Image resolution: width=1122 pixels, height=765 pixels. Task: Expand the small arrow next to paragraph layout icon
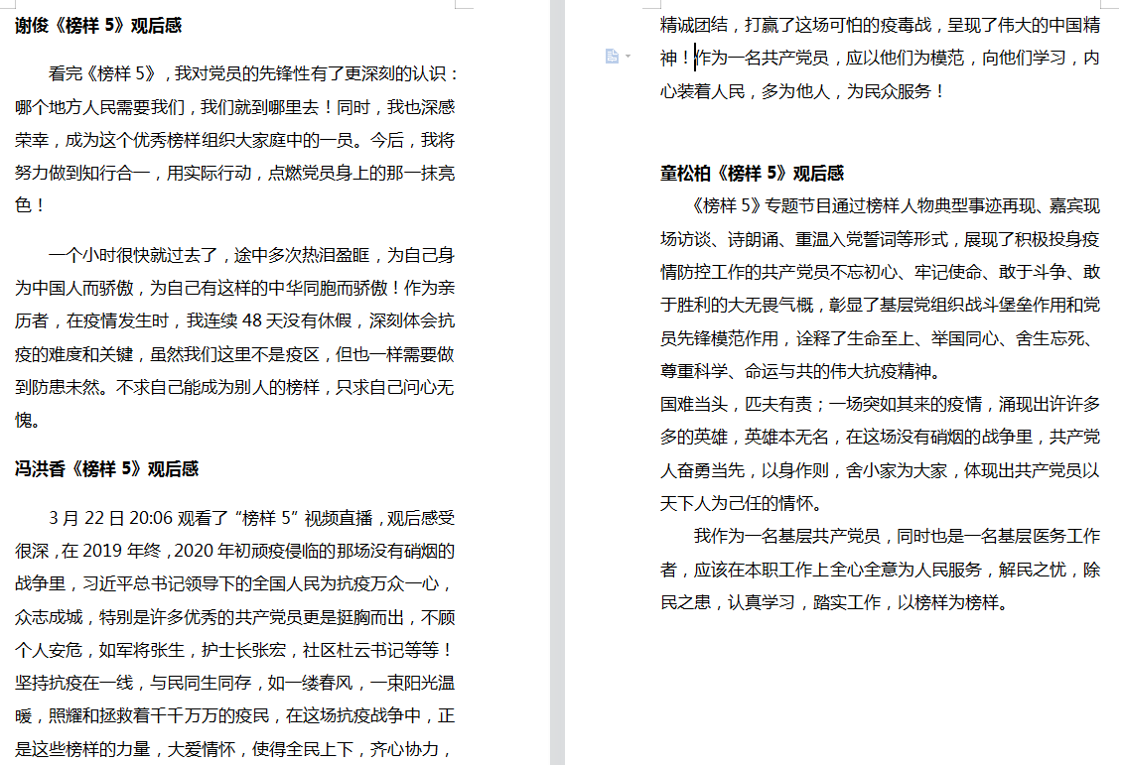628,56
